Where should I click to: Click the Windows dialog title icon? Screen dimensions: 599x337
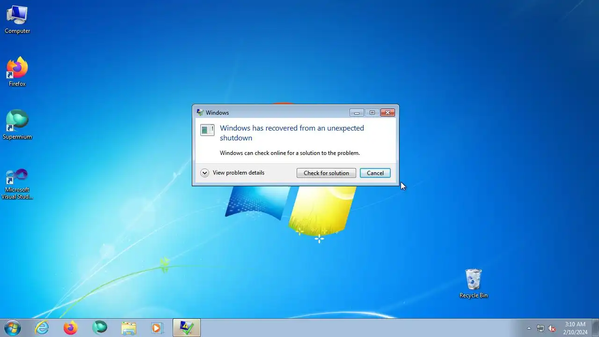tap(200, 112)
